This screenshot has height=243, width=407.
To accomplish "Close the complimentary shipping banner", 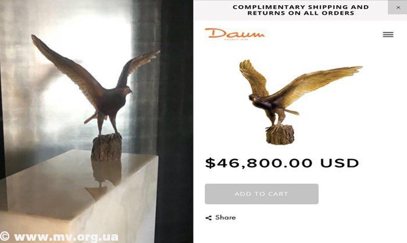I will pos(398,8).
